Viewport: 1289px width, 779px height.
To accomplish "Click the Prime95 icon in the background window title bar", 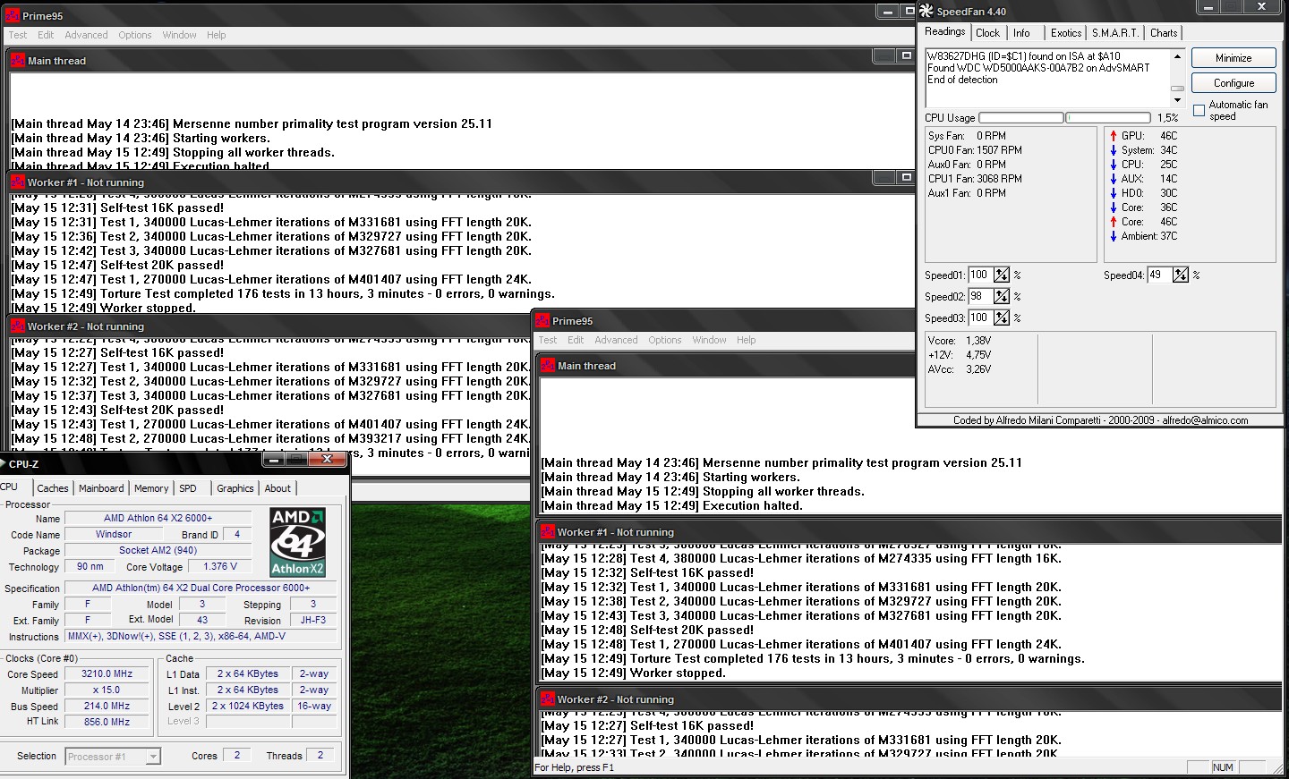I will click(13, 15).
